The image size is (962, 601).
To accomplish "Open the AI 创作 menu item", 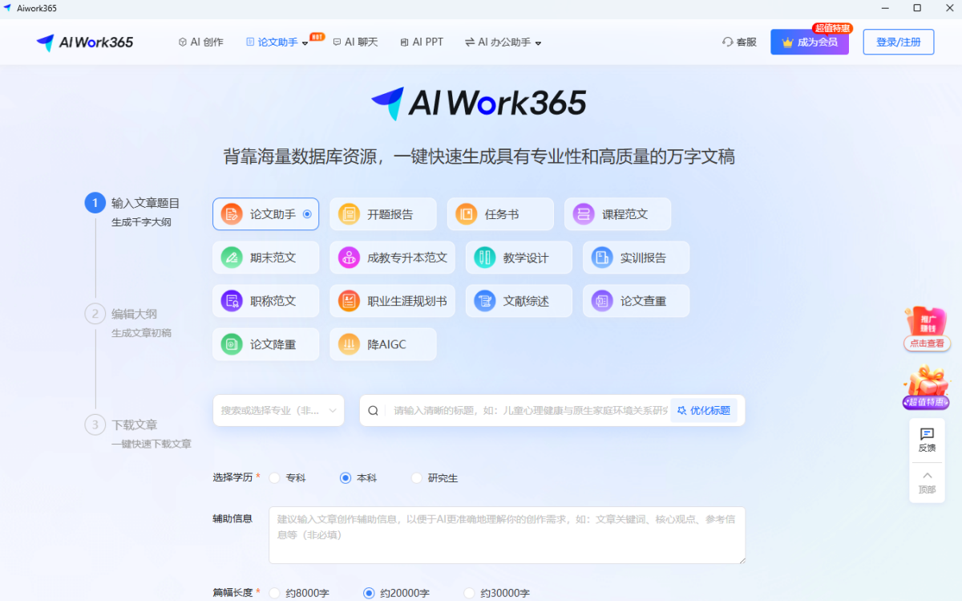I will pyautogui.click(x=200, y=42).
